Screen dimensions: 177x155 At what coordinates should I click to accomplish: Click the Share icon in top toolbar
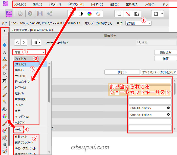coord(50,14)
